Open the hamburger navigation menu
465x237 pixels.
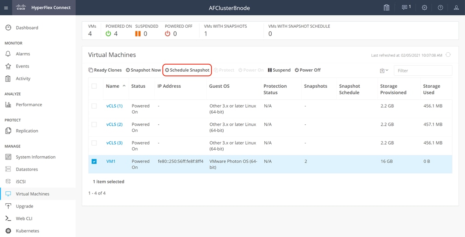[6, 8]
